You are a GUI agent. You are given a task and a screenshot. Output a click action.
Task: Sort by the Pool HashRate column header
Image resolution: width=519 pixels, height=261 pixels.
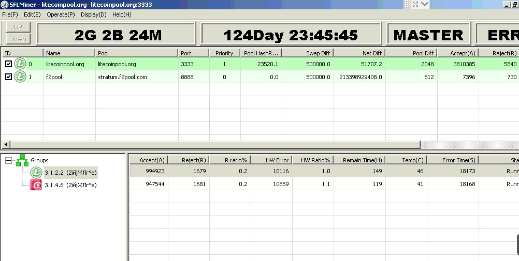[x=261, y=53]
